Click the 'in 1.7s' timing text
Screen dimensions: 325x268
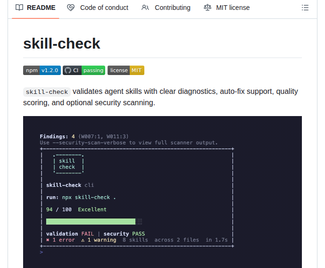217,240
